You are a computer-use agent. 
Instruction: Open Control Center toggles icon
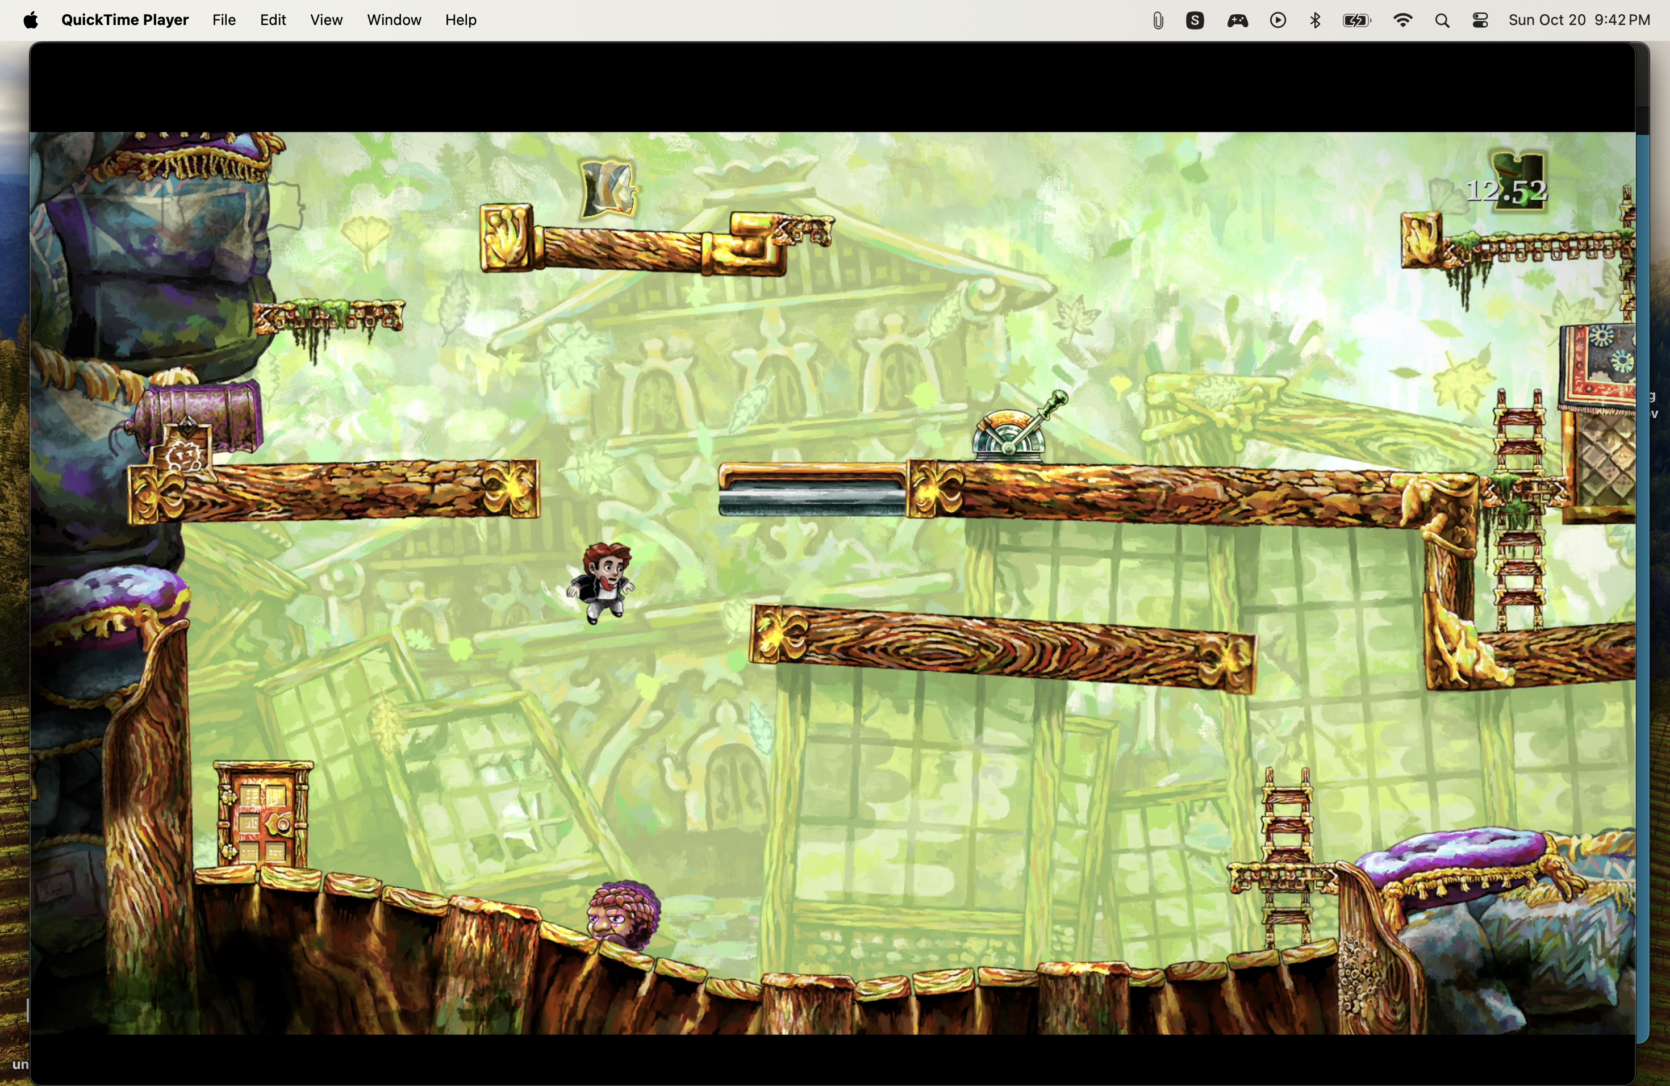click(x=1480, y=21)
